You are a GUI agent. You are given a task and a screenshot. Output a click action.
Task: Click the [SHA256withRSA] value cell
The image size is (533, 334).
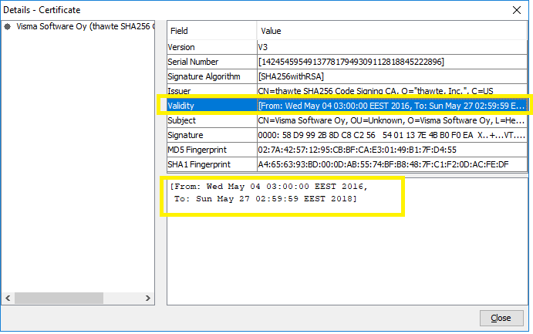coord(392,76)
